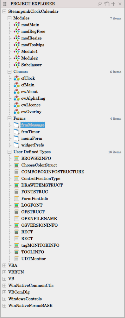Expand the WinNativeCommonCtls node
Image resolution: width=125 pixels, height=318 pixels.
coord(4,286)
